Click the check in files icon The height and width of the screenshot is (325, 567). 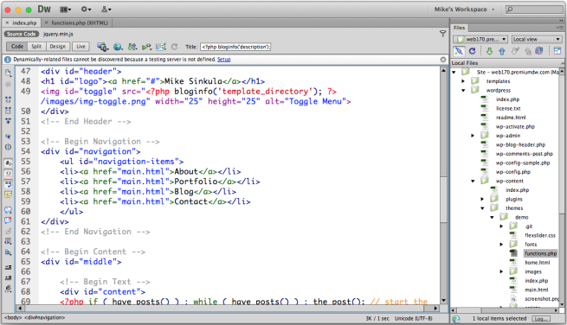(528, 51)
